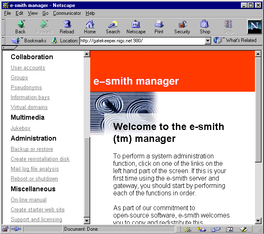The height and width of the screenshot is (234, 264).
Task: Click left frame scrollbar up arrow
Action: point(87,54)
